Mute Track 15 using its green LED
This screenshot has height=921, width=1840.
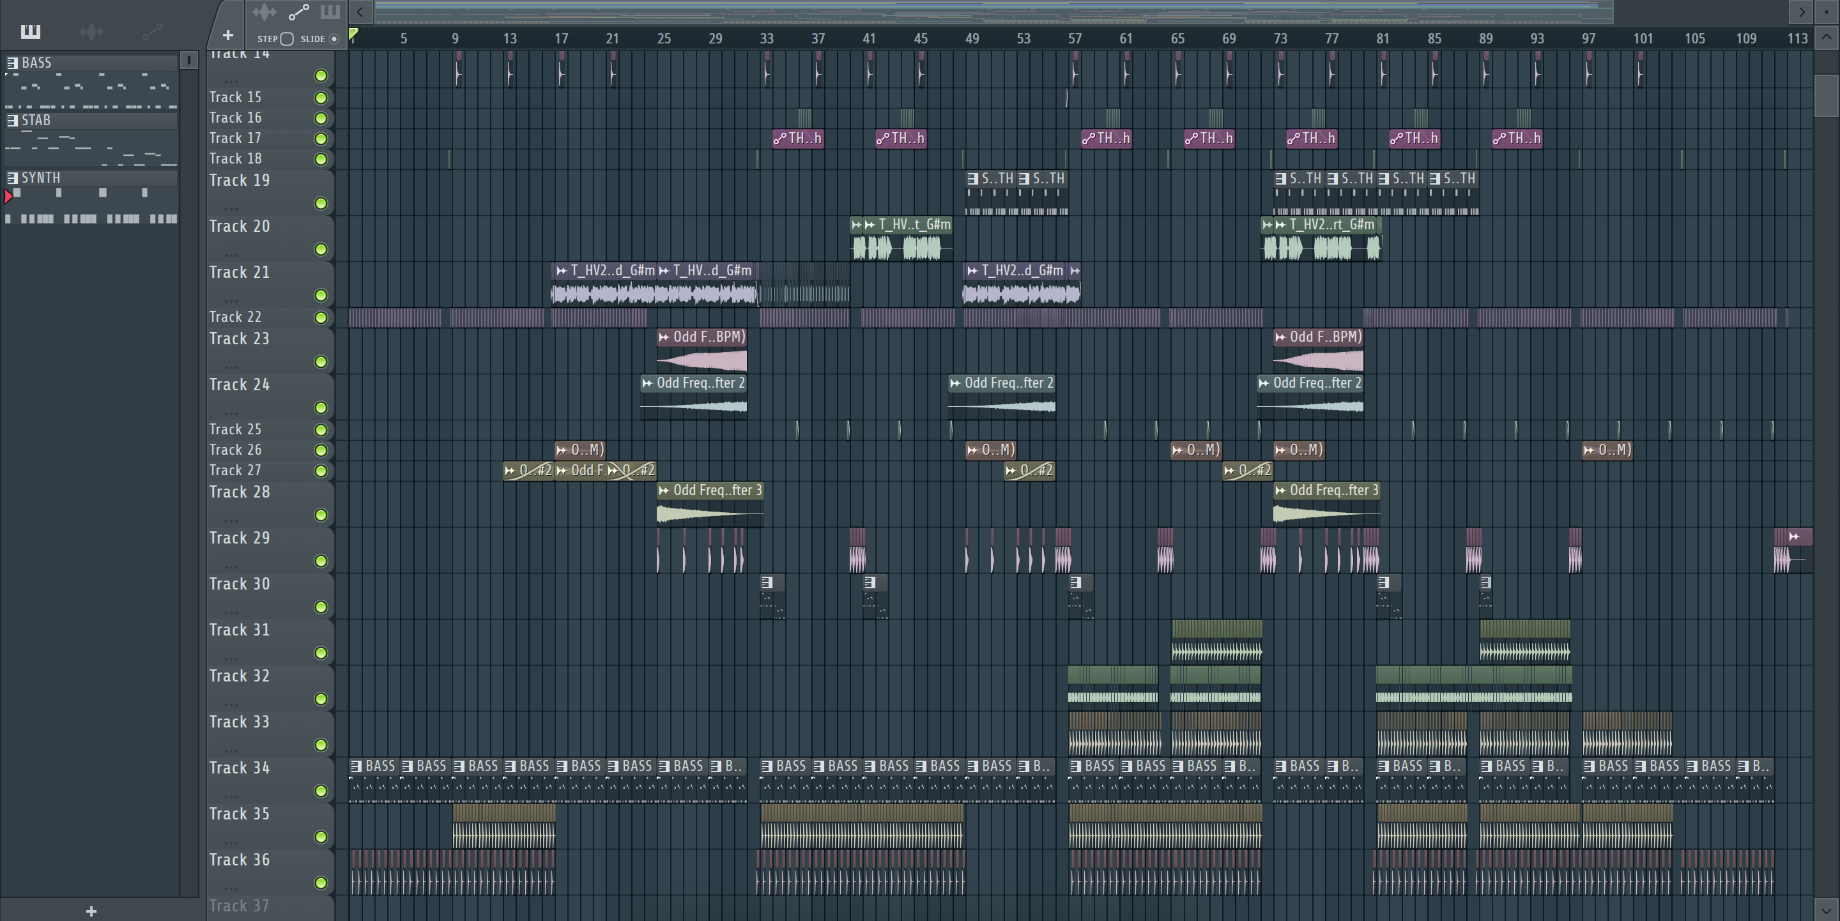pos(321,98)
